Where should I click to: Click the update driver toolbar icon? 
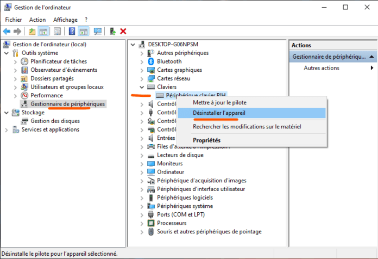[112, 32]
